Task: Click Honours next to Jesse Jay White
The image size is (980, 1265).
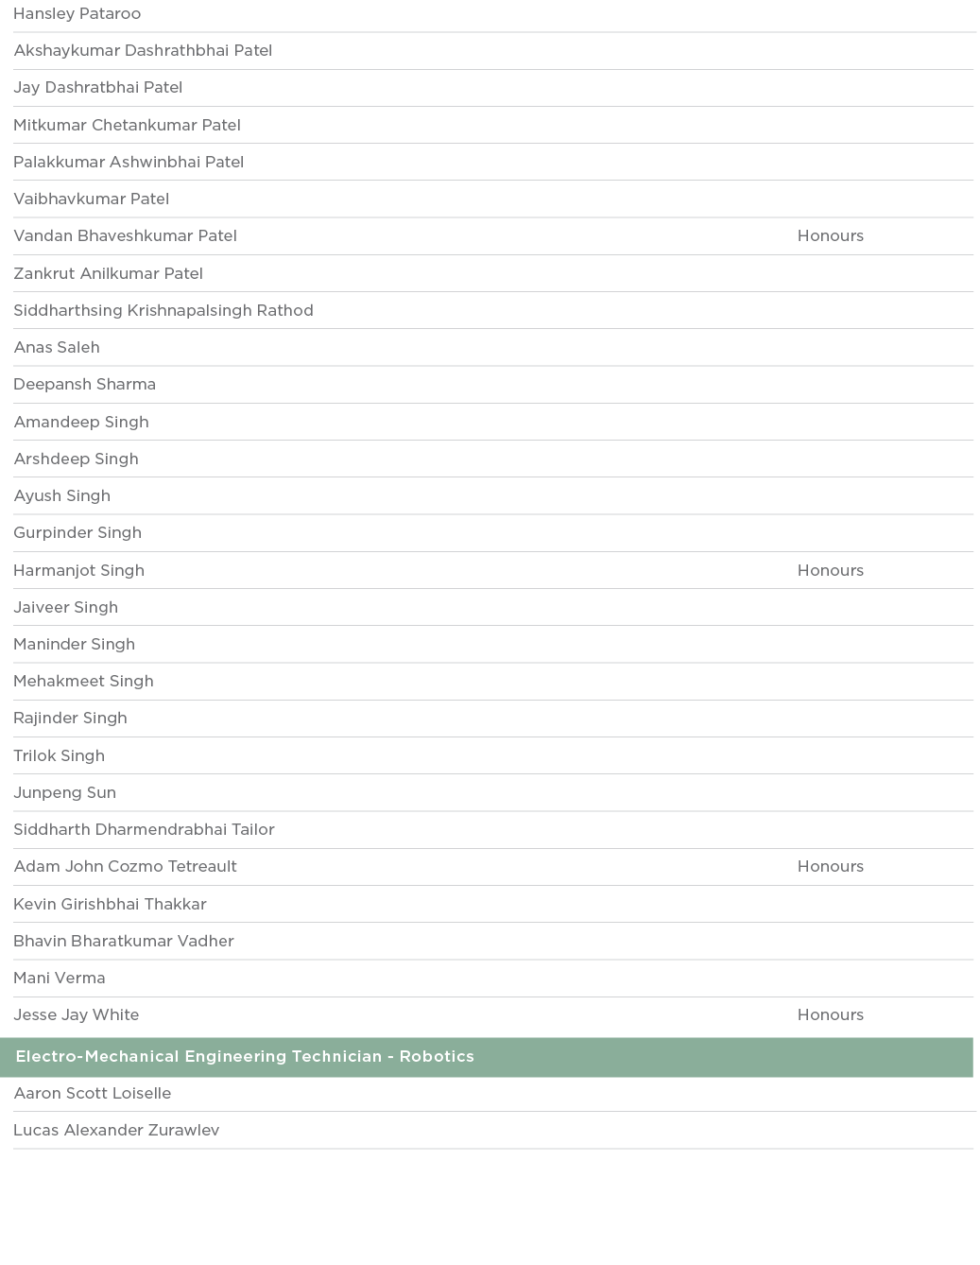Action: tap(830, 1014)
